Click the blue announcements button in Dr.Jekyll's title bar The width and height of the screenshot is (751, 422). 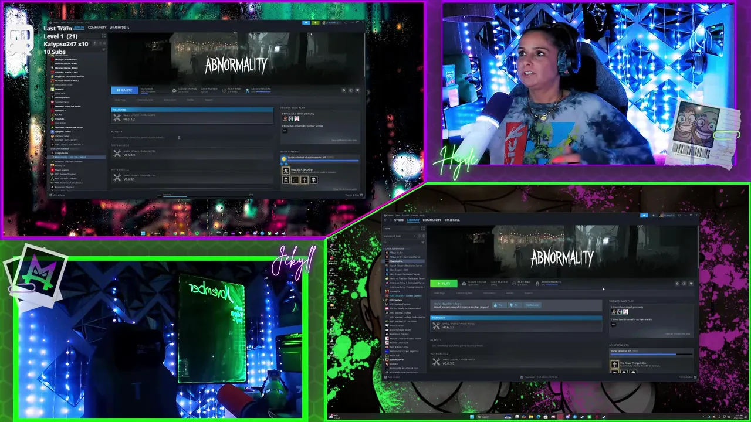tap(644, 215)
